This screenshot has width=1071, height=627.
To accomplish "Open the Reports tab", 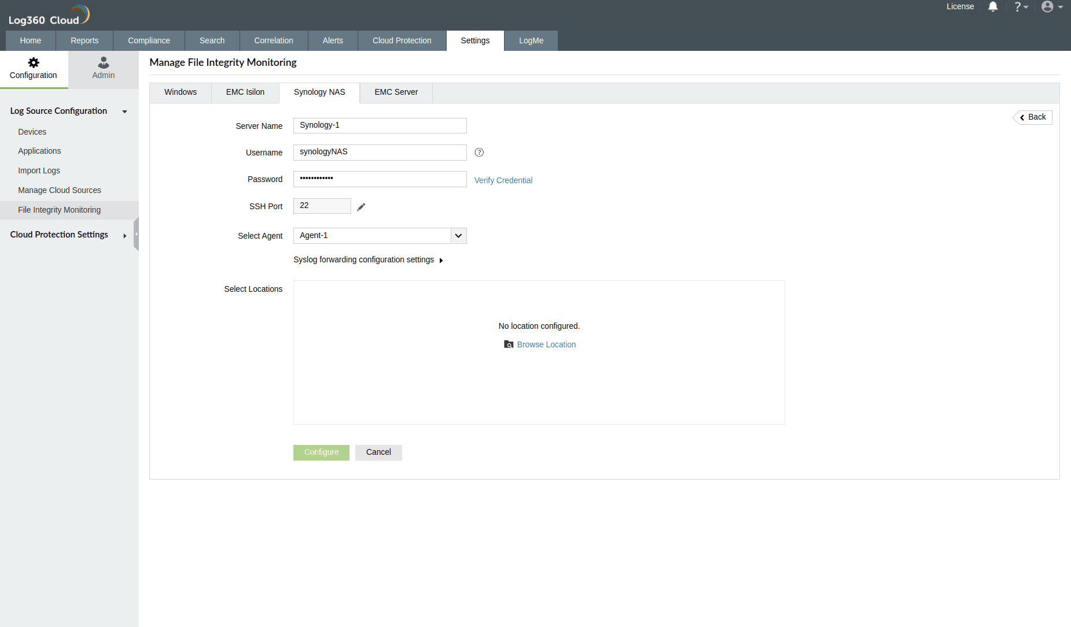I will [84, 40].
